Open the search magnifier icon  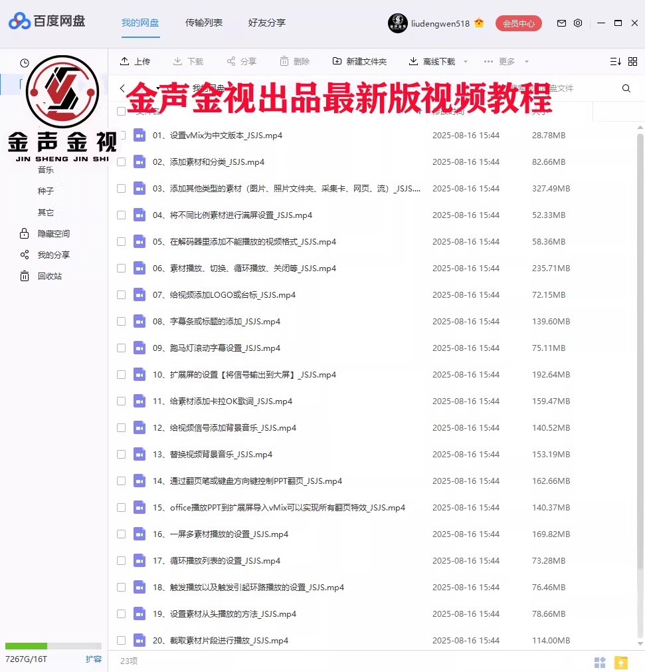coord(626,87)
